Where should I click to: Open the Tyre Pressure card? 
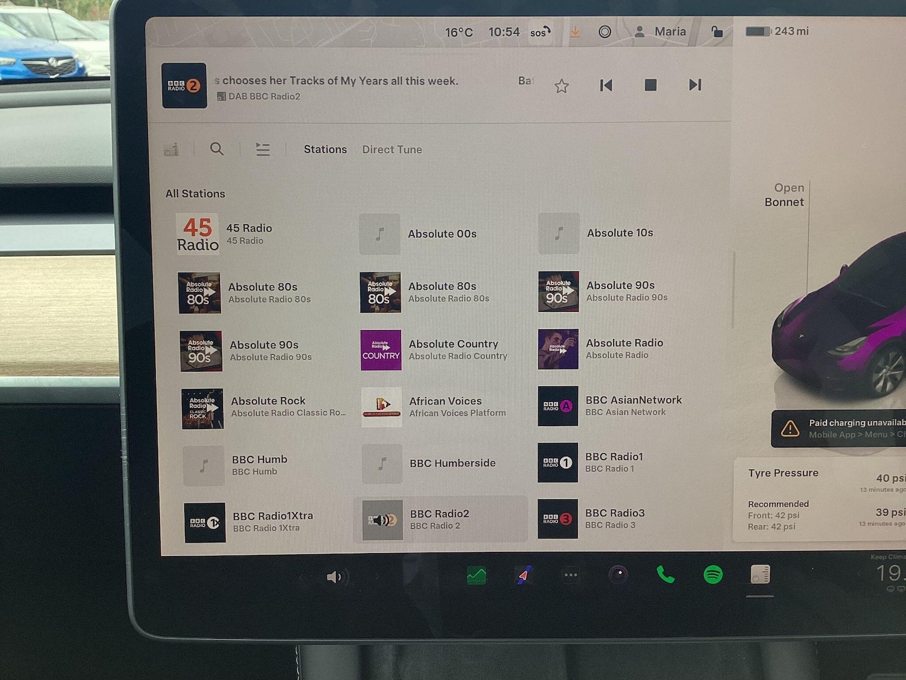click(x=819, y=499)
